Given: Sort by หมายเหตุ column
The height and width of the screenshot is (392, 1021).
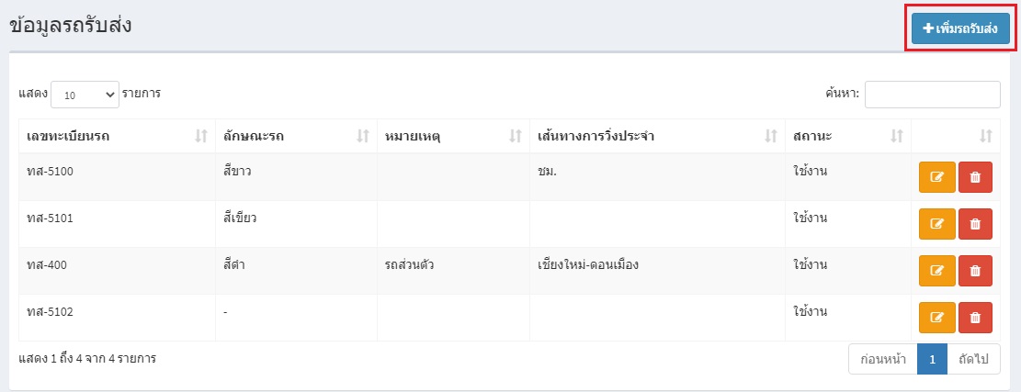Looking at the screenshot, I should click(x=453, y=137).
